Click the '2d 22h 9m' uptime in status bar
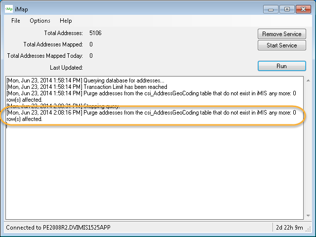The height and width of the screenshot is (237, 316). point(290,228)
